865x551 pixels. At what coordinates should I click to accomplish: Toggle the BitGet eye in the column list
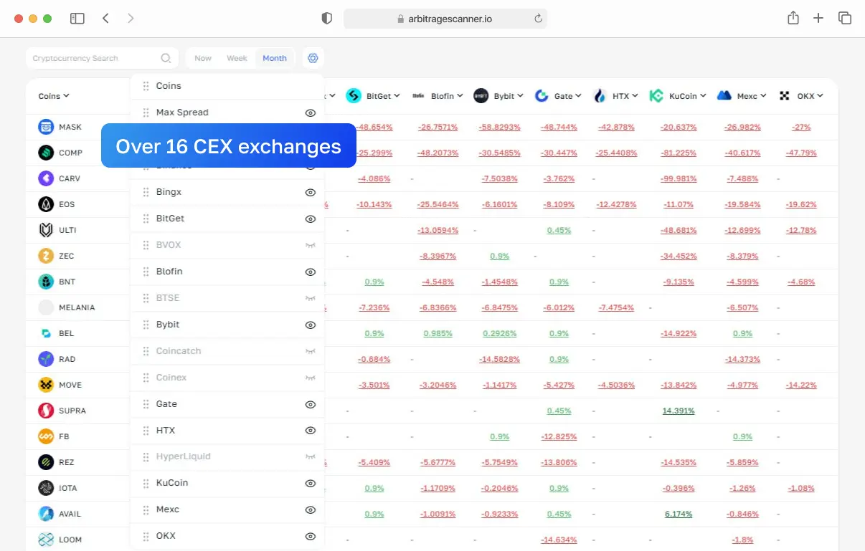pyautogui.click(x=311, y=219)
